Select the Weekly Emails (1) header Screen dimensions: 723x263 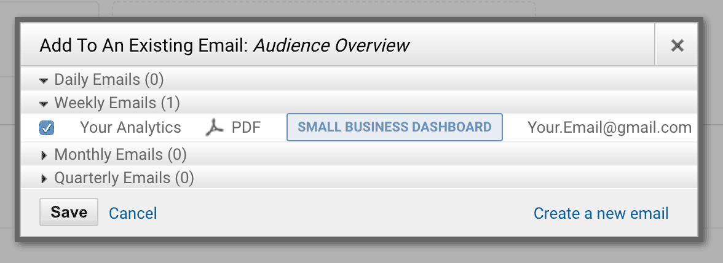(x=117, y=103)
